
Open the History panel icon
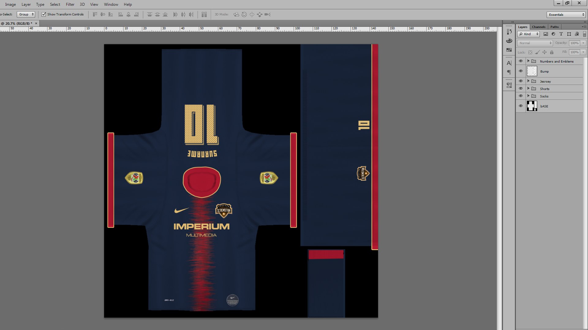(x=509, y=32)
